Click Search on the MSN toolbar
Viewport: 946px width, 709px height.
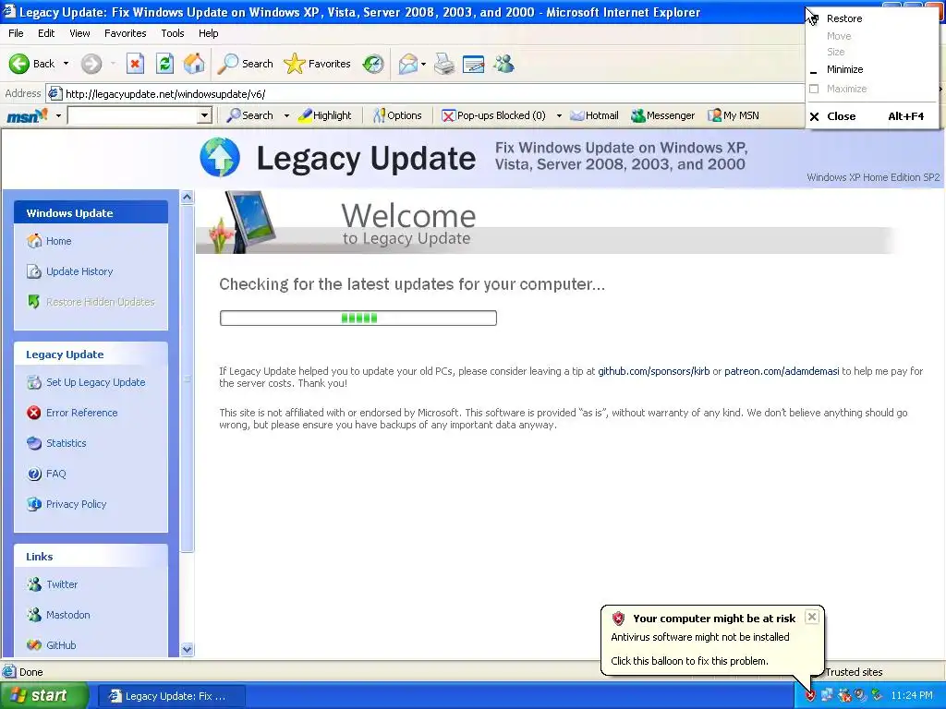point(249,115)
